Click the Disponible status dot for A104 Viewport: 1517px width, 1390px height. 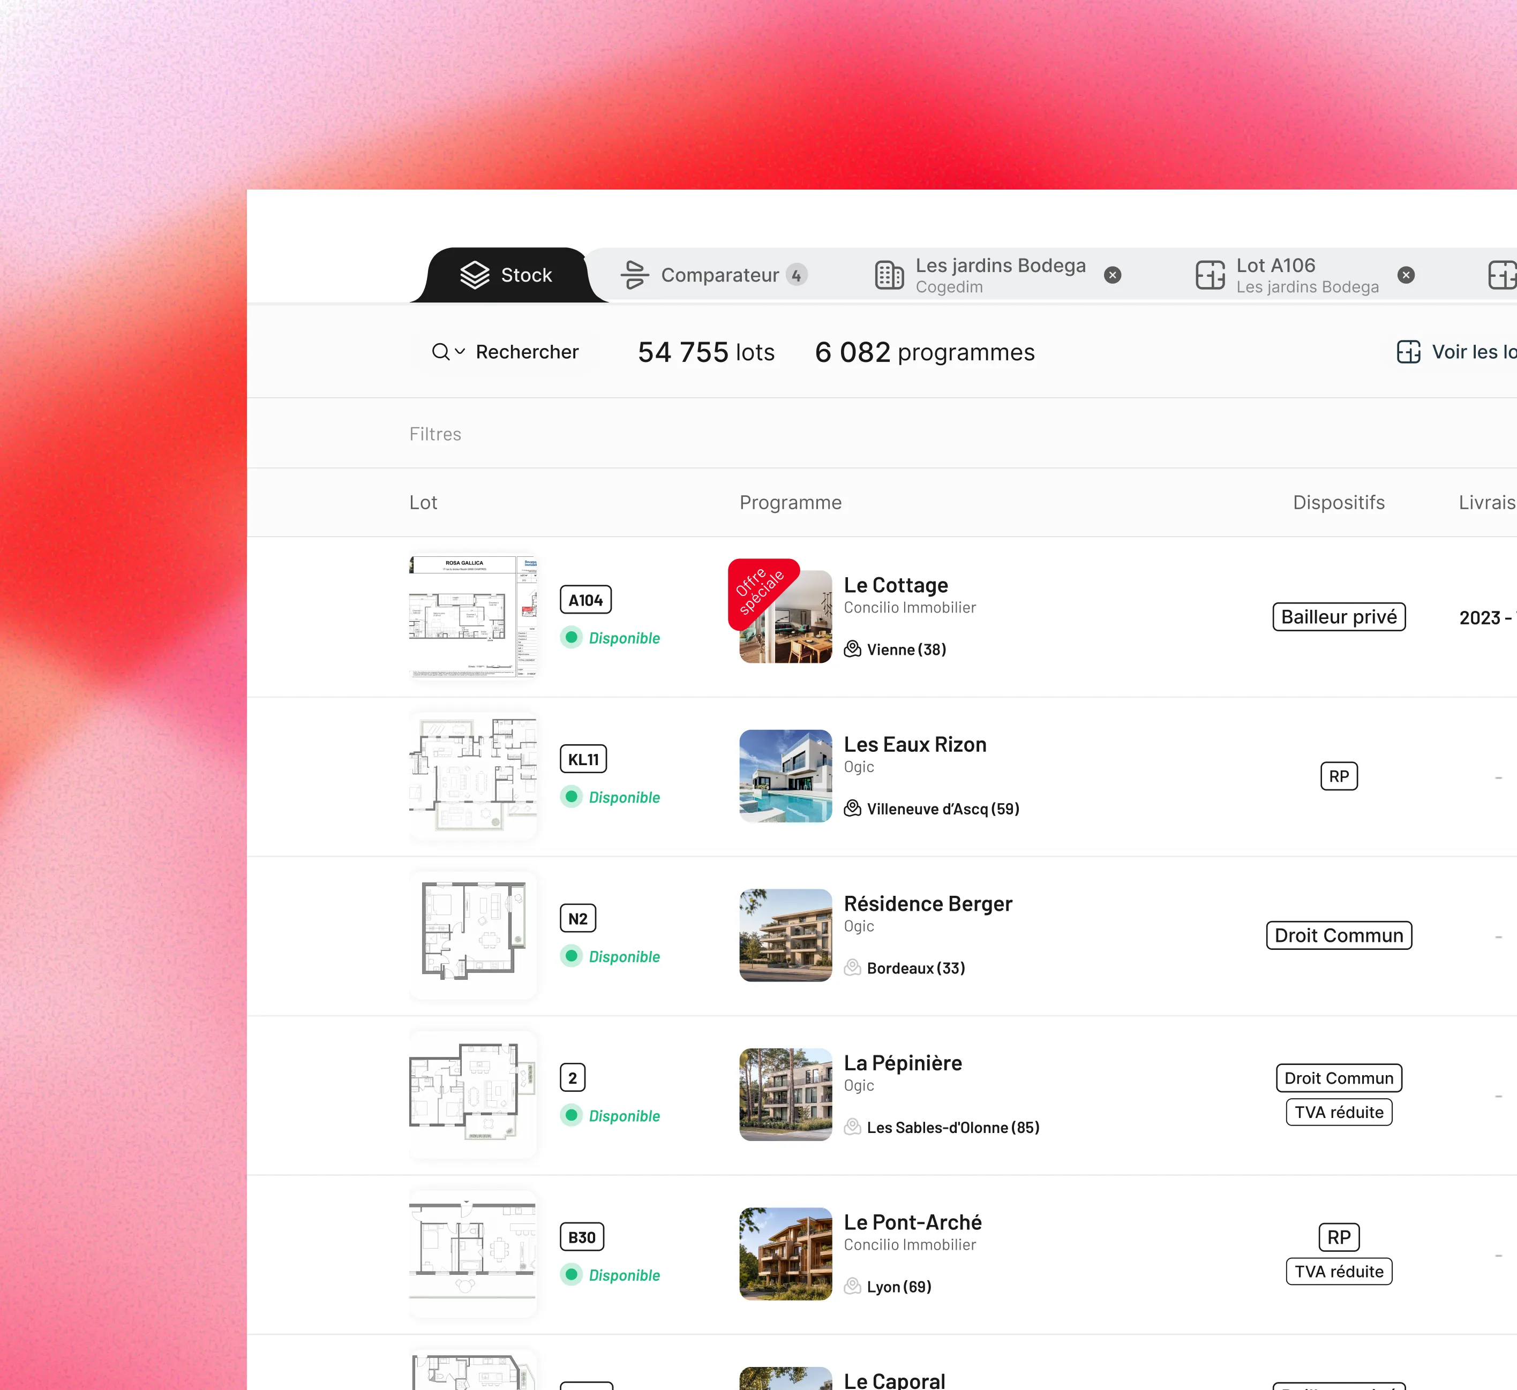pyautogui.click(x=571, y=638)
